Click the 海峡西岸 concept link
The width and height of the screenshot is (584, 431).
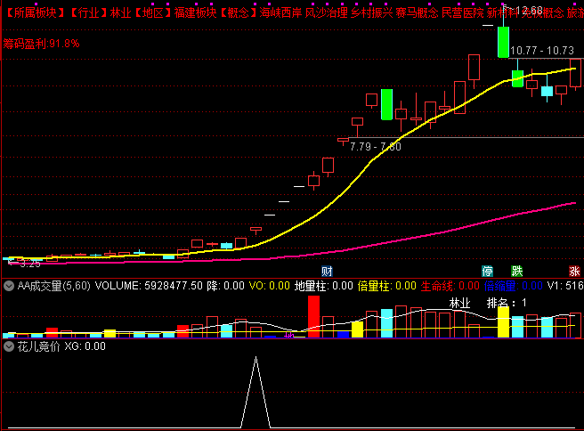pyautogui.click(x=280, y=13)
